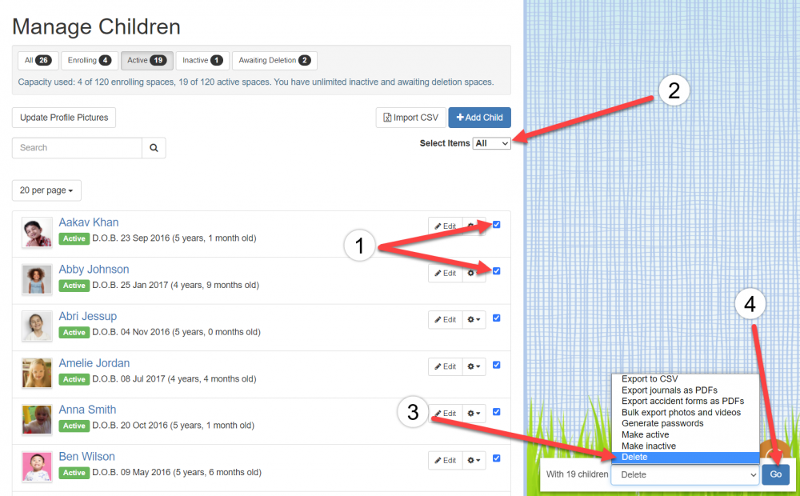Click the Go button

coord(775,474)
